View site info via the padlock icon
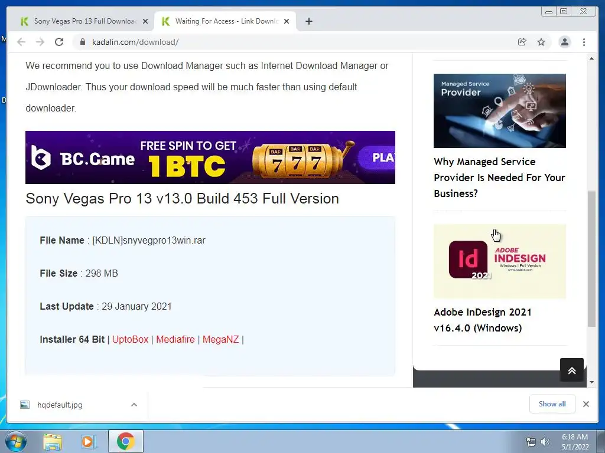Screen dimensions: 605x453 tap(82, 42)
